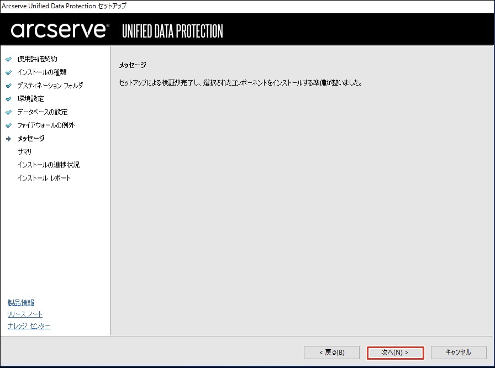The image size is (495, 368).
Task: Open the 製品情報 link
Action: click(x=21, y=303)
